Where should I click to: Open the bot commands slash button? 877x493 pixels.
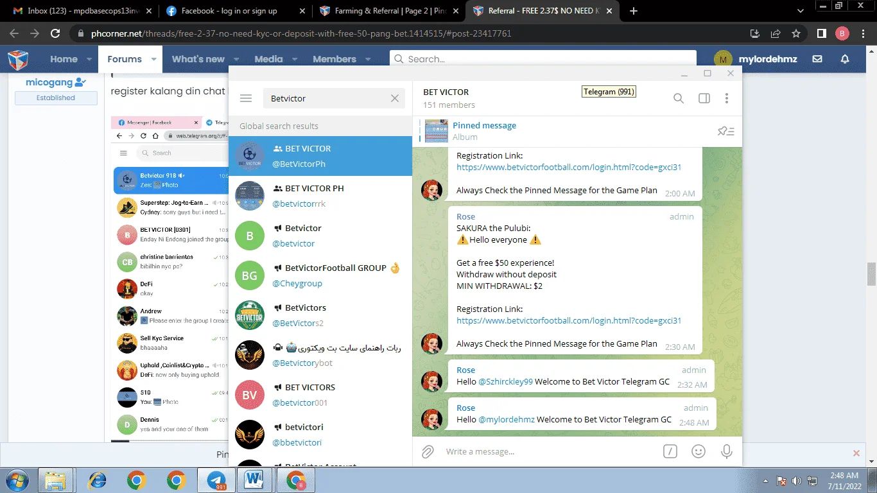(670, 451)
